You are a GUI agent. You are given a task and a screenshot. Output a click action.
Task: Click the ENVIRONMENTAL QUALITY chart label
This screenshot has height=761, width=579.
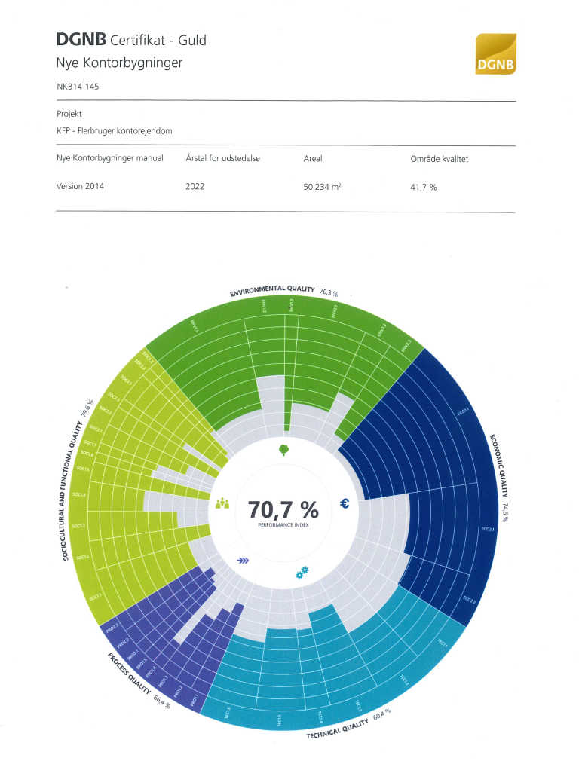point(272,291)
